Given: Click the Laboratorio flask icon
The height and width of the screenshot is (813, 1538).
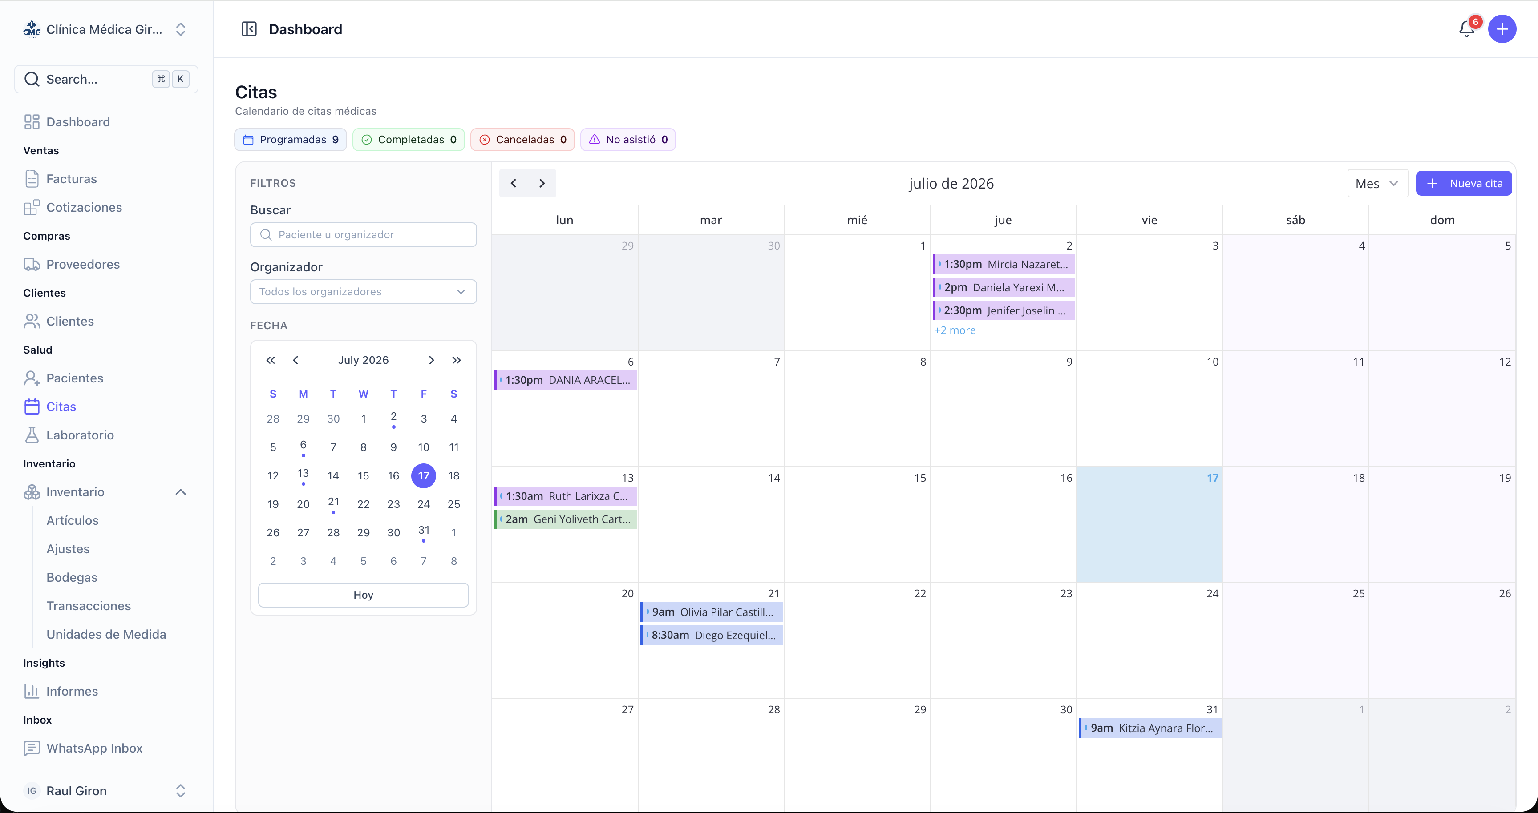Looking at the screenshot, I should 32,435.
